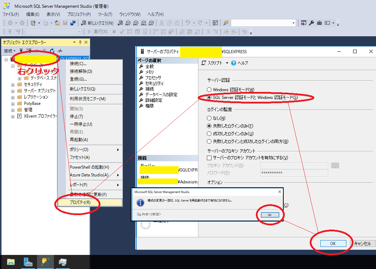Select 成功したログインのみ radio button

pyautogui.click(x=209, y=134)
